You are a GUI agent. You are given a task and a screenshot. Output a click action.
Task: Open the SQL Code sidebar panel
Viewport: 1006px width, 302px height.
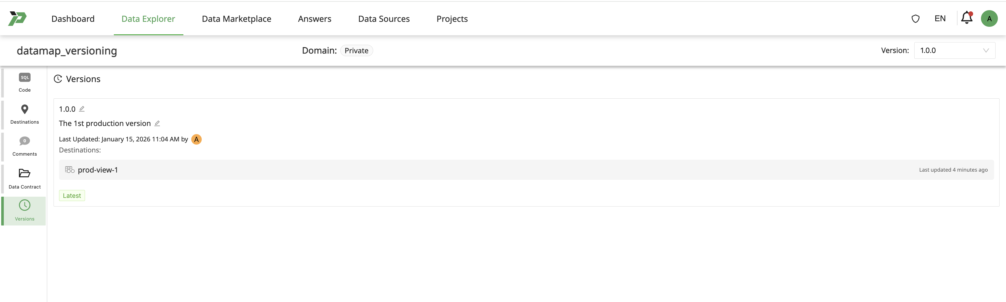[x=25, y=82]
